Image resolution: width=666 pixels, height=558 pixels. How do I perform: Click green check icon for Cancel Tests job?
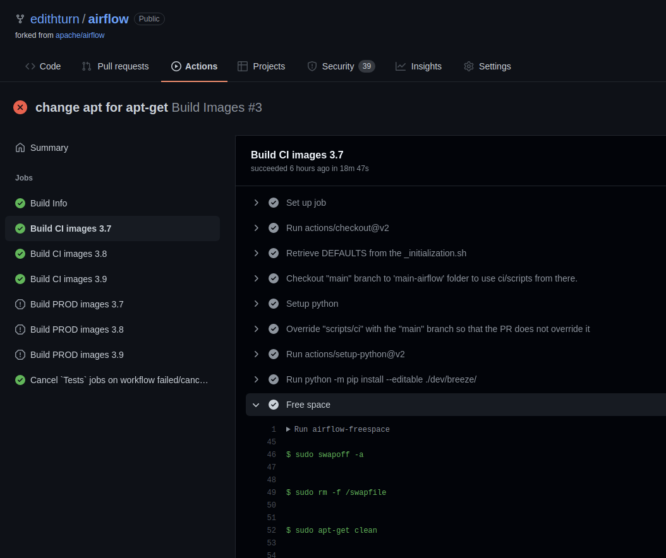20,380
